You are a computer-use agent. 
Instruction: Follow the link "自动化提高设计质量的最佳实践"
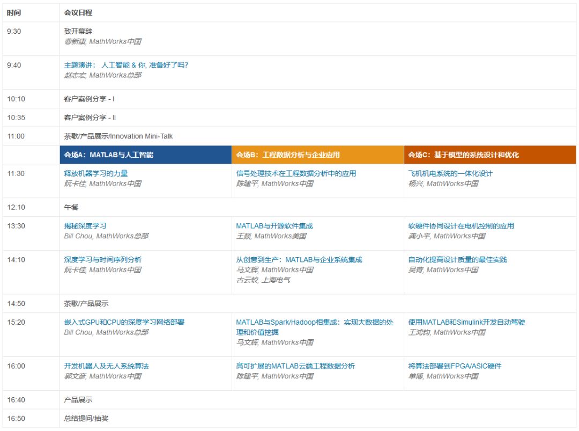coord(457,259)
